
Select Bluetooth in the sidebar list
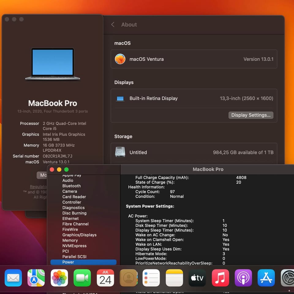(71, 186)
